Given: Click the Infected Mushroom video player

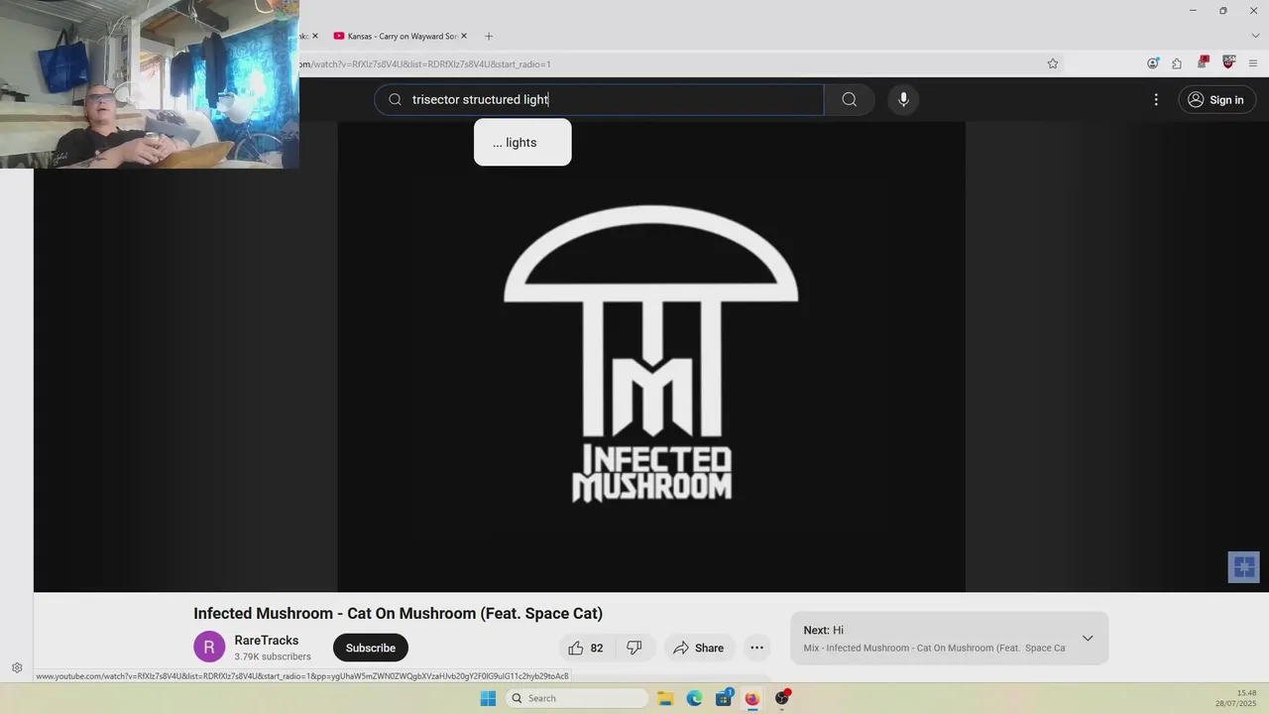Looking at the screenshot, I should [x=651, y=357].
